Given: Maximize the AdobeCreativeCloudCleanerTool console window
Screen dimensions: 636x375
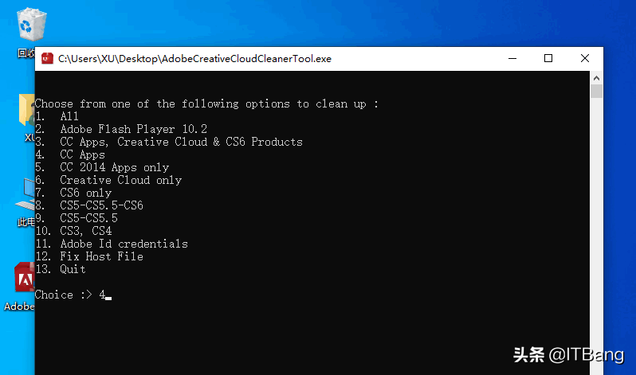Looking at the screenshot, I should 548,59.
